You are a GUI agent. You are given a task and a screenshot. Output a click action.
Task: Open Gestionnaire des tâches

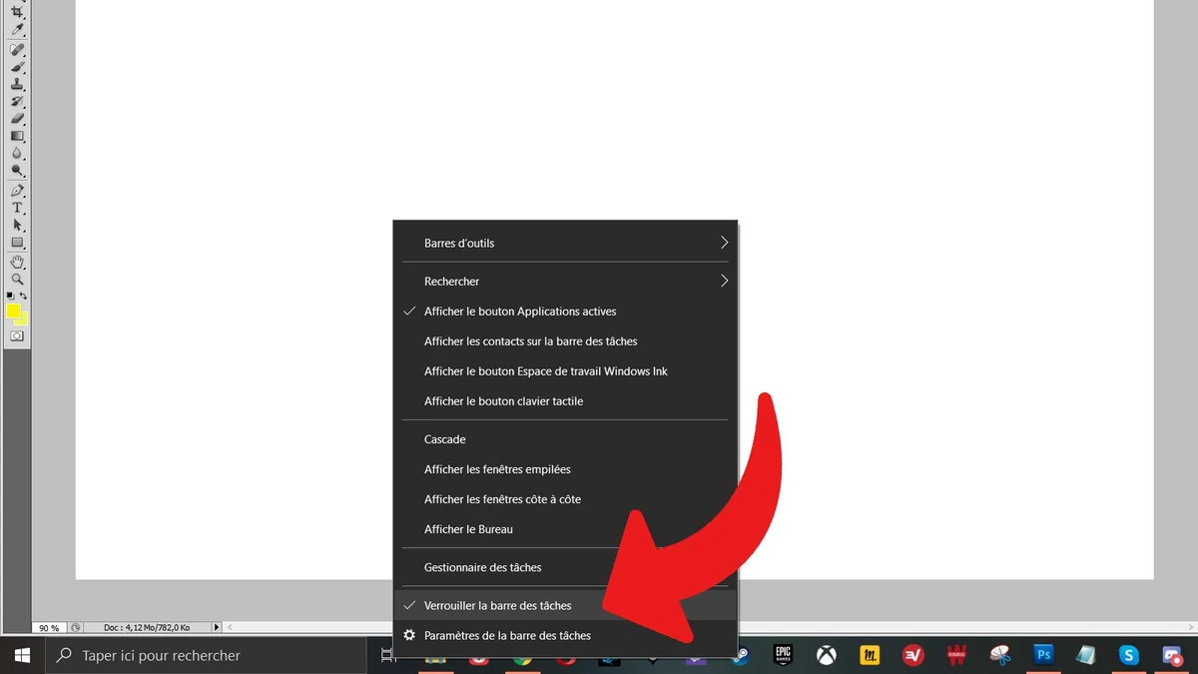pos(482,567)
